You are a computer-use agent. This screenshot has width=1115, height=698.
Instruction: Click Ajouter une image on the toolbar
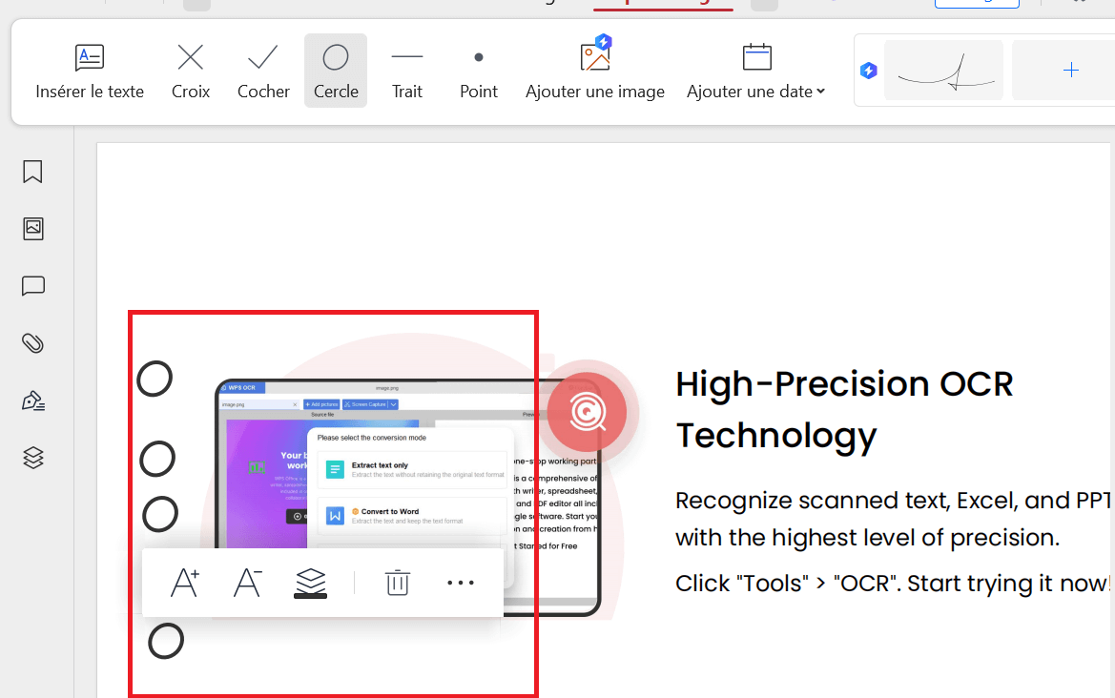[594, 70]
